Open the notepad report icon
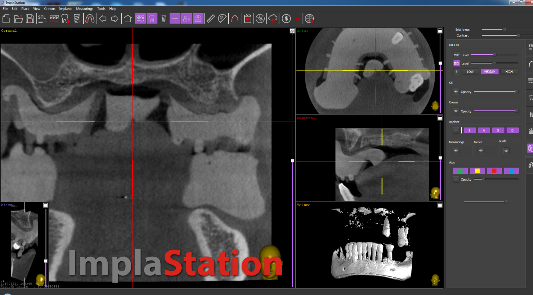This screenshot has height=295, width=533. click(x=248, y=19)
